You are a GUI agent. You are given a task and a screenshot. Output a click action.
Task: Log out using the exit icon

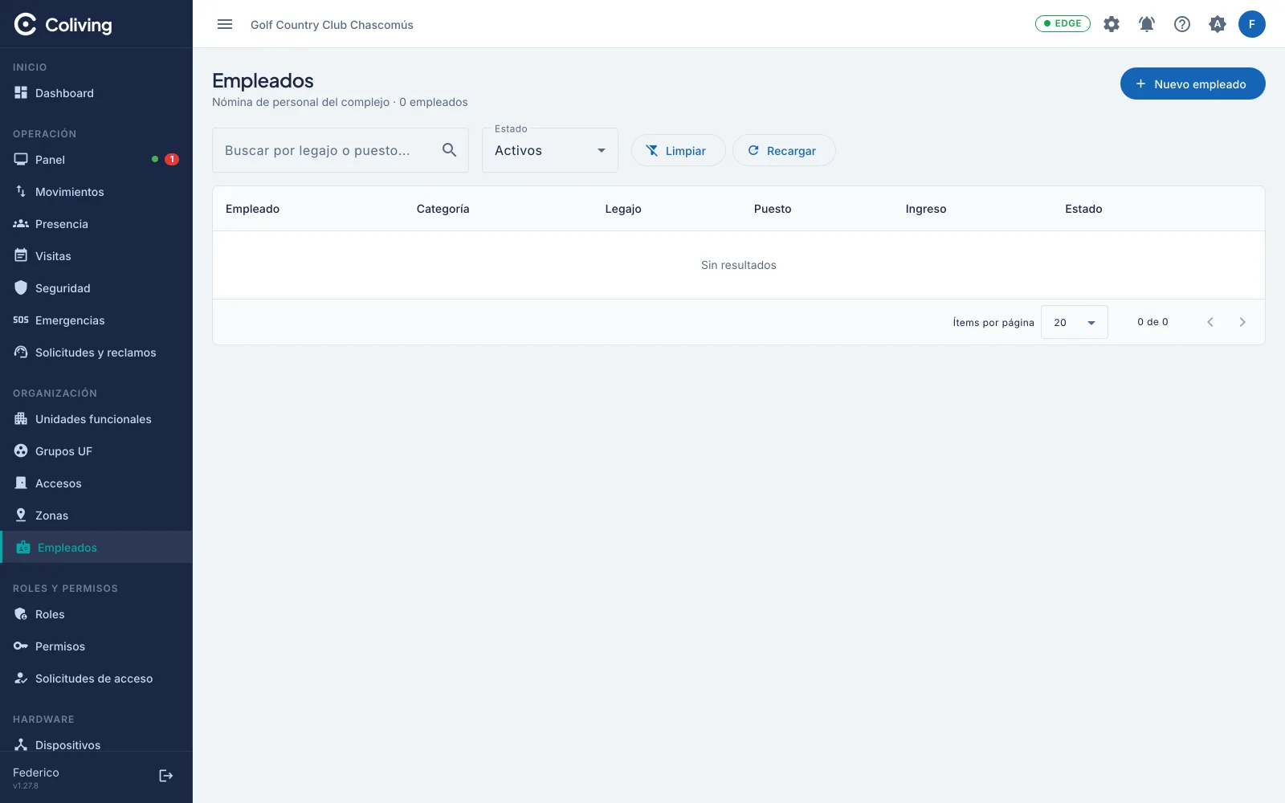pos(166,776)
